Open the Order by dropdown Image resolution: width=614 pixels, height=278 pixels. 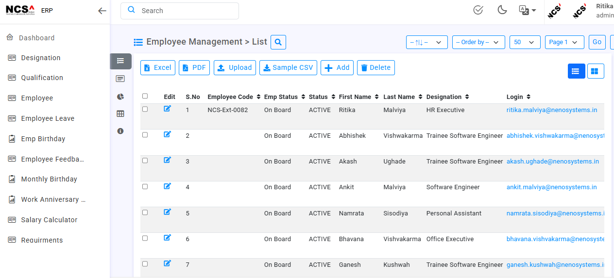tap(478, 42)
